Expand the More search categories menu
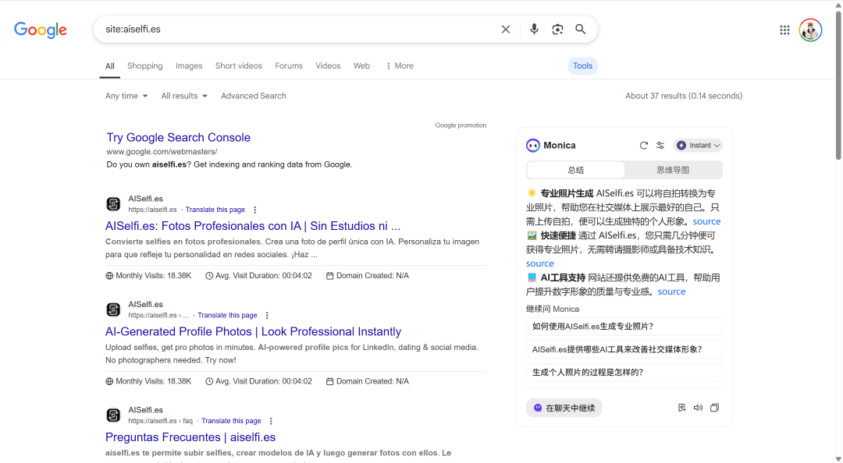This screenshot has height=463, width=843. pyautogui.click(x=400, y=65)
